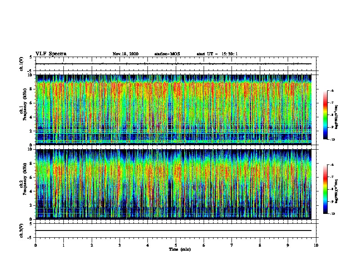Click the "VLF Spectra" title text
Image resolution: width=356 pixels, height=275 pixels.
tap(51, 54)
